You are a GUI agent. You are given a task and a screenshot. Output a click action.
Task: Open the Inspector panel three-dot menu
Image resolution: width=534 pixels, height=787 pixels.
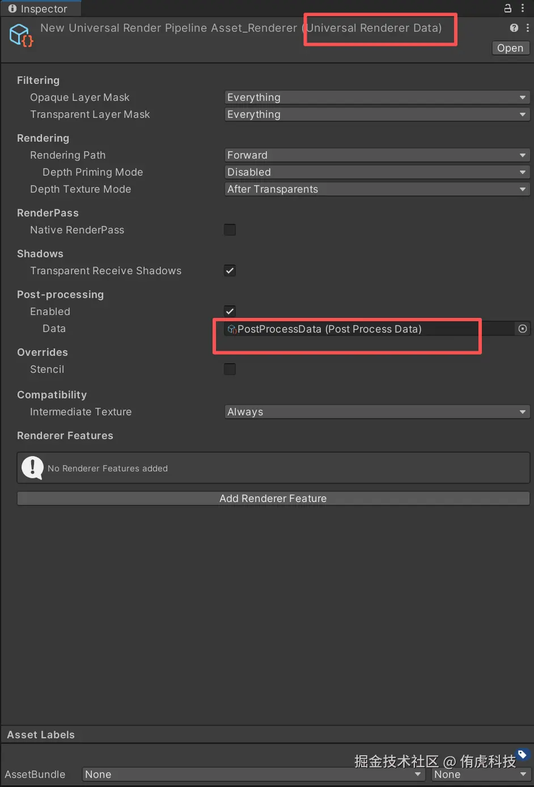pyautogui.click(x=523, y=8)
